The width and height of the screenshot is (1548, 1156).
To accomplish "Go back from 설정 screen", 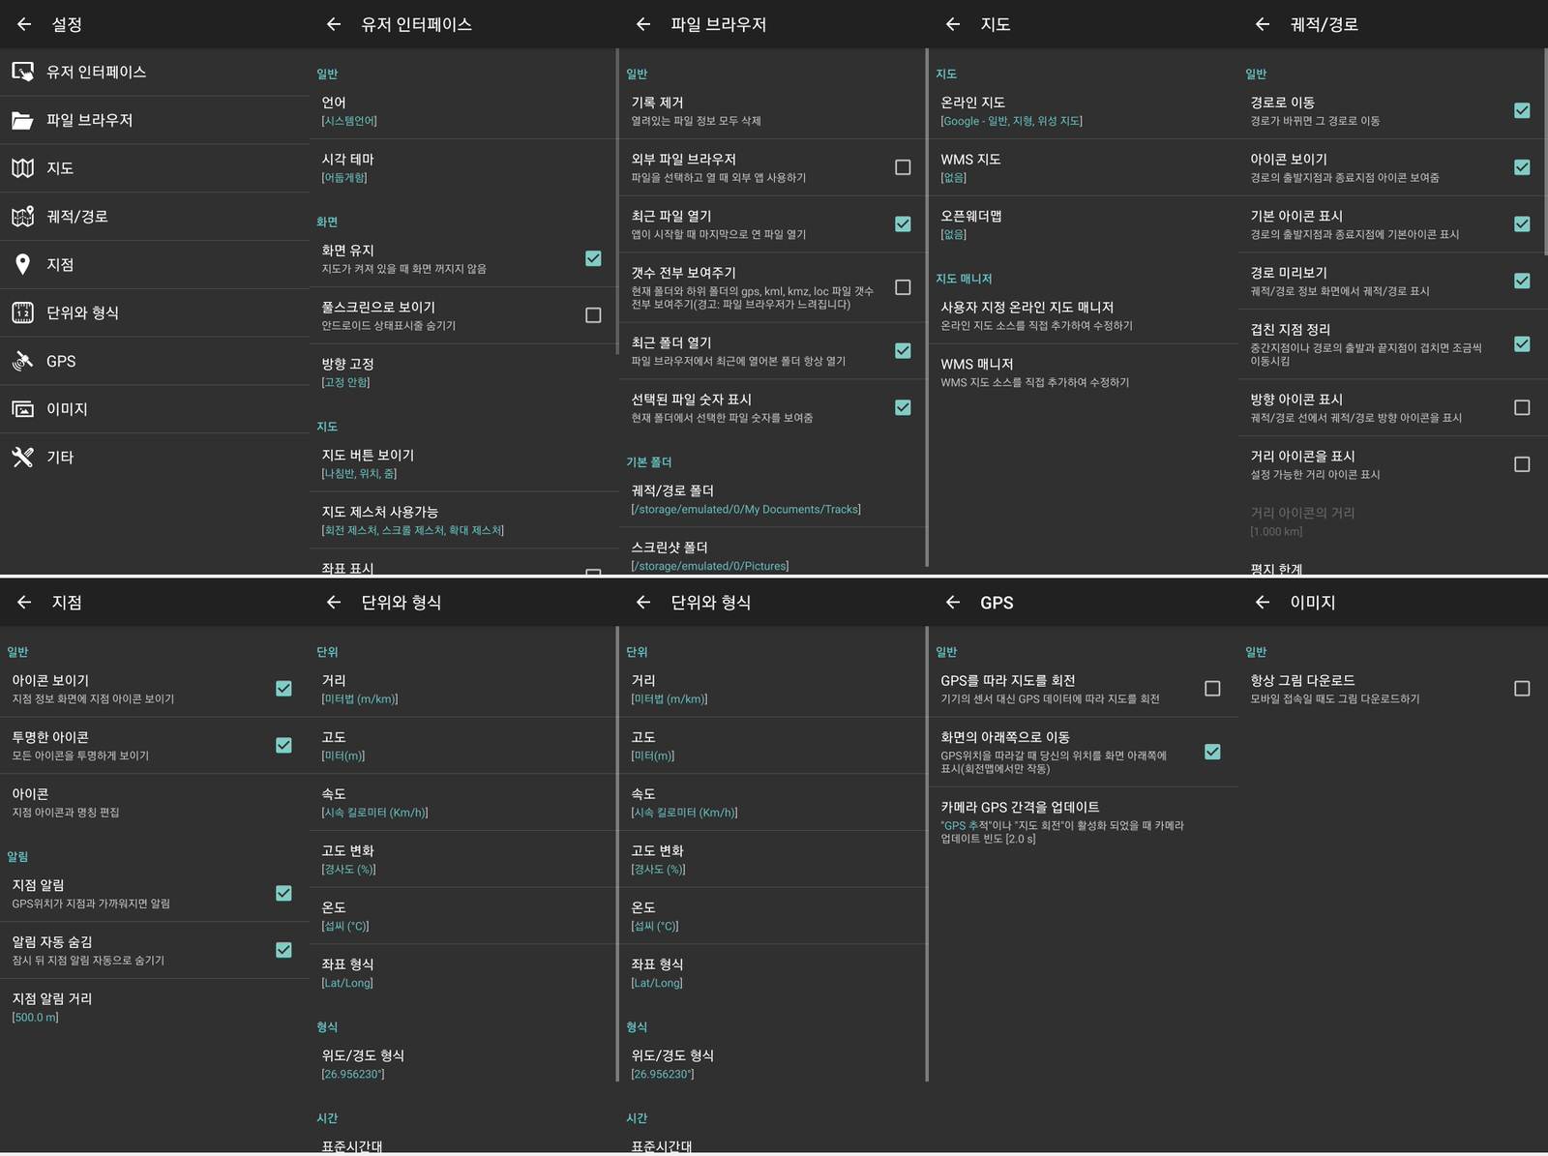I will pyautogui.click(x=24, y=24).
